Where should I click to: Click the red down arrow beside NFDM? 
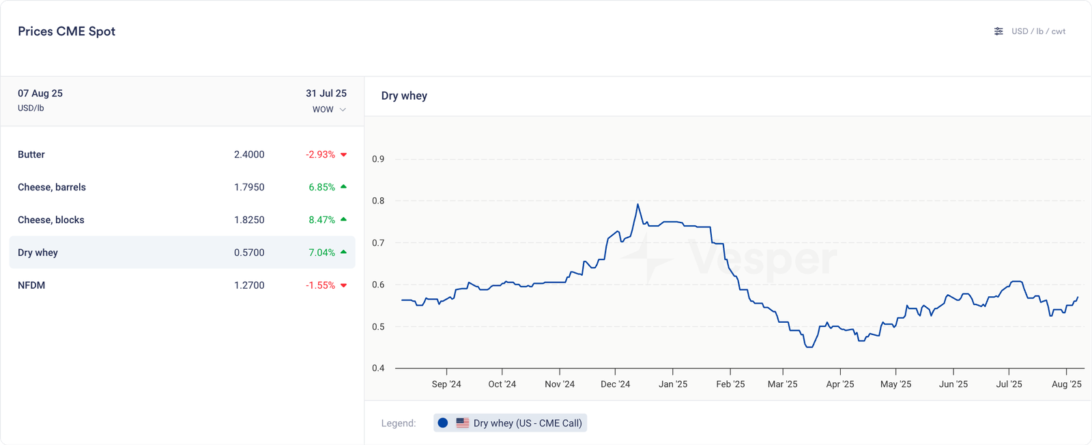344,285
